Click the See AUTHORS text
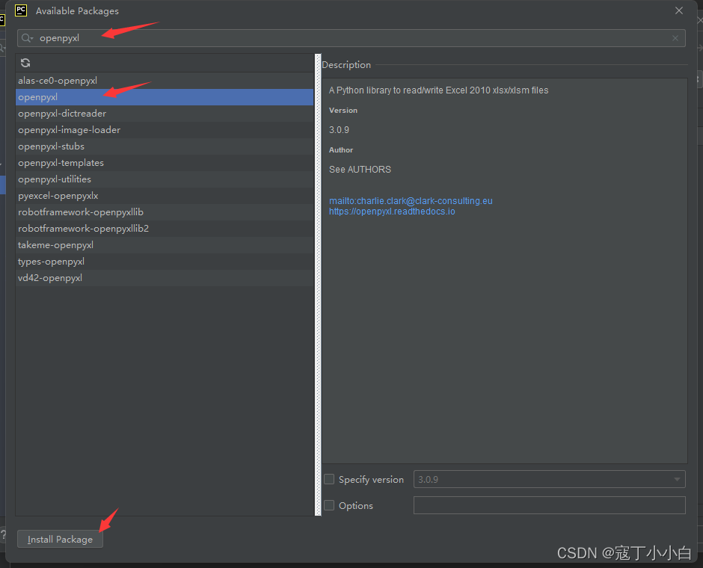 pos(360,170)
